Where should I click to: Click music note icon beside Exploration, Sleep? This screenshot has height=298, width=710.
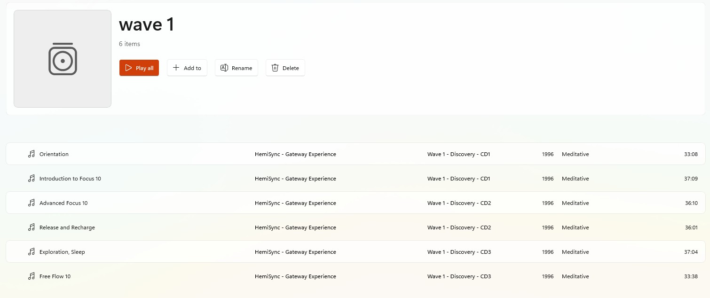(x=32, y=251)
